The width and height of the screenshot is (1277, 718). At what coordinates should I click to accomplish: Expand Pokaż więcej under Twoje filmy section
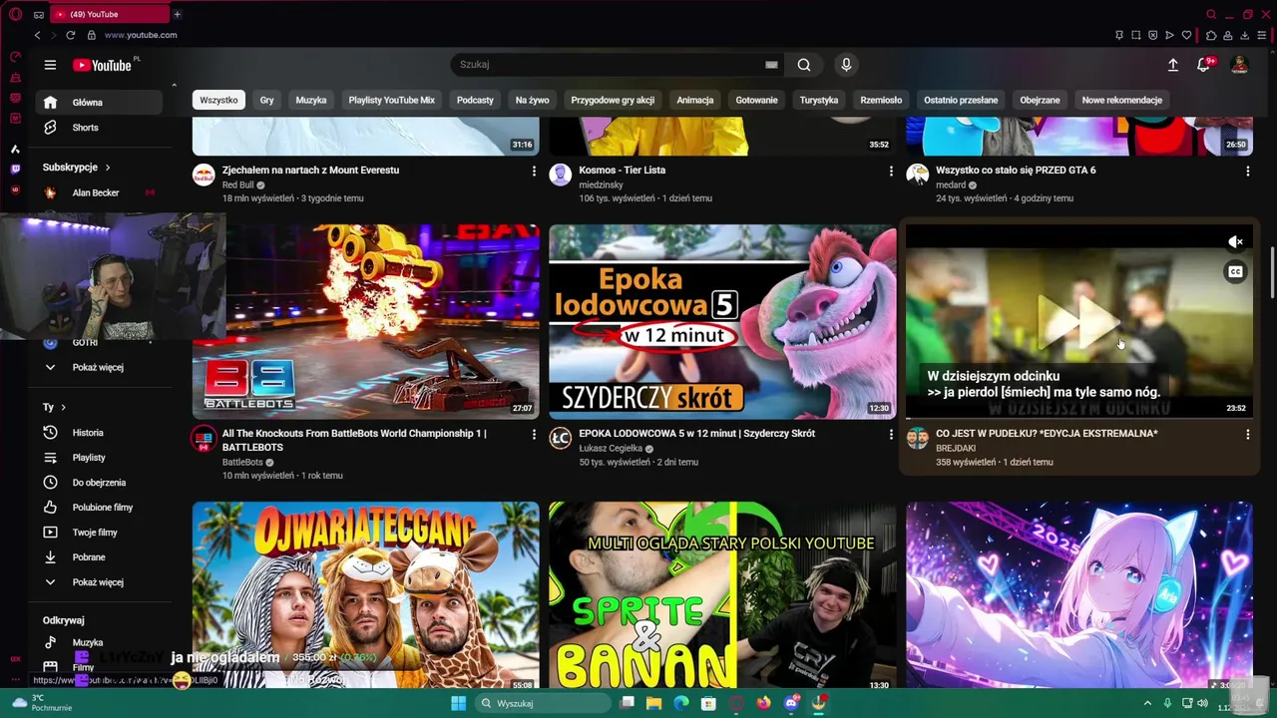(97, 582)
